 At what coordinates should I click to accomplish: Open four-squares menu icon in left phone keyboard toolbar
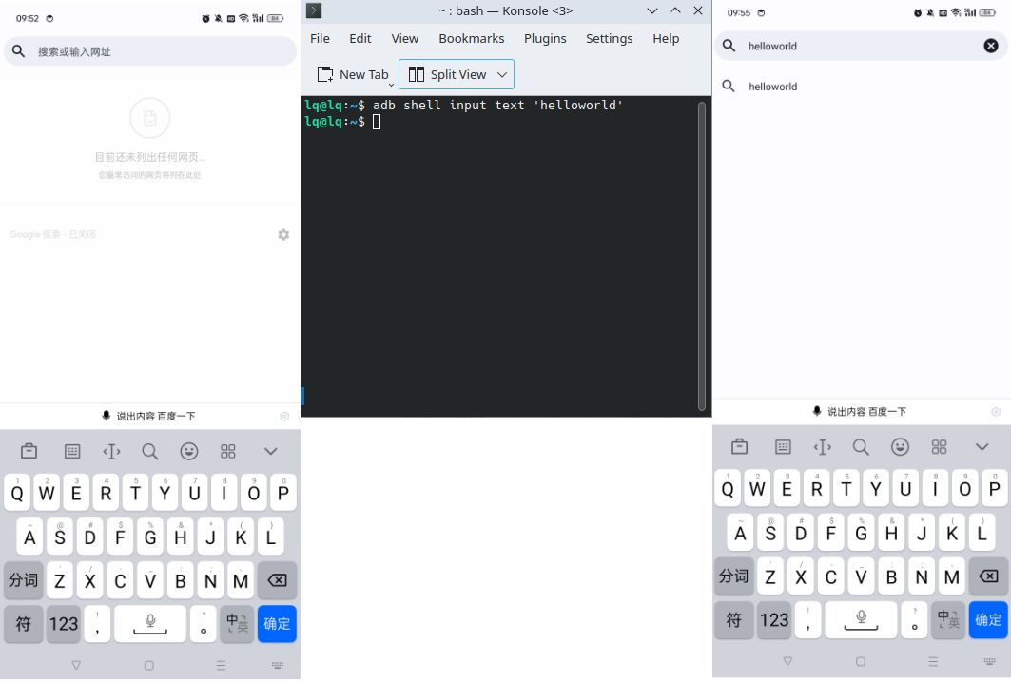pyautogui.click(x=228, y=451)
